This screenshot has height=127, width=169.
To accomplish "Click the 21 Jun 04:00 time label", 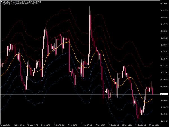I will [x=141, y=125].
